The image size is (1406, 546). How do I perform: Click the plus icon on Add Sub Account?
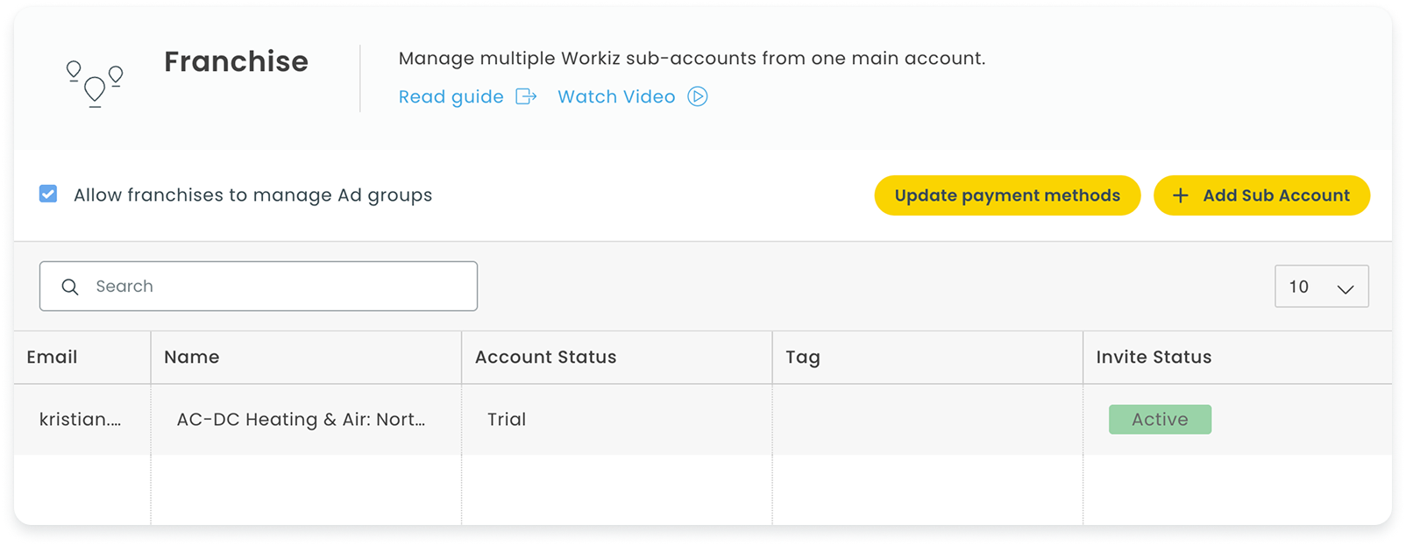coord(1181,195)
